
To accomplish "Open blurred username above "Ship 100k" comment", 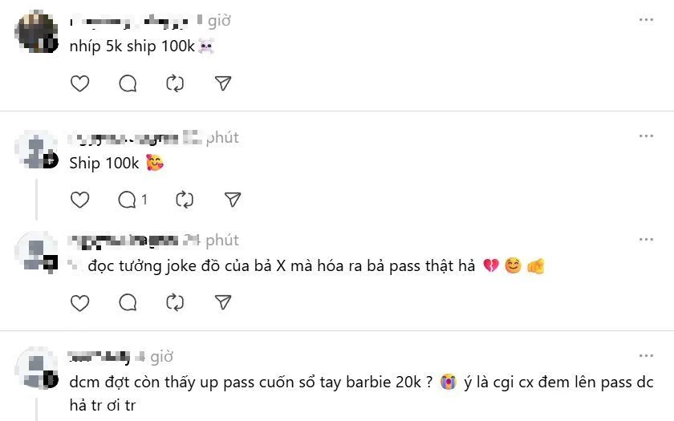I will pyautogui.click(x=123, y=138).
